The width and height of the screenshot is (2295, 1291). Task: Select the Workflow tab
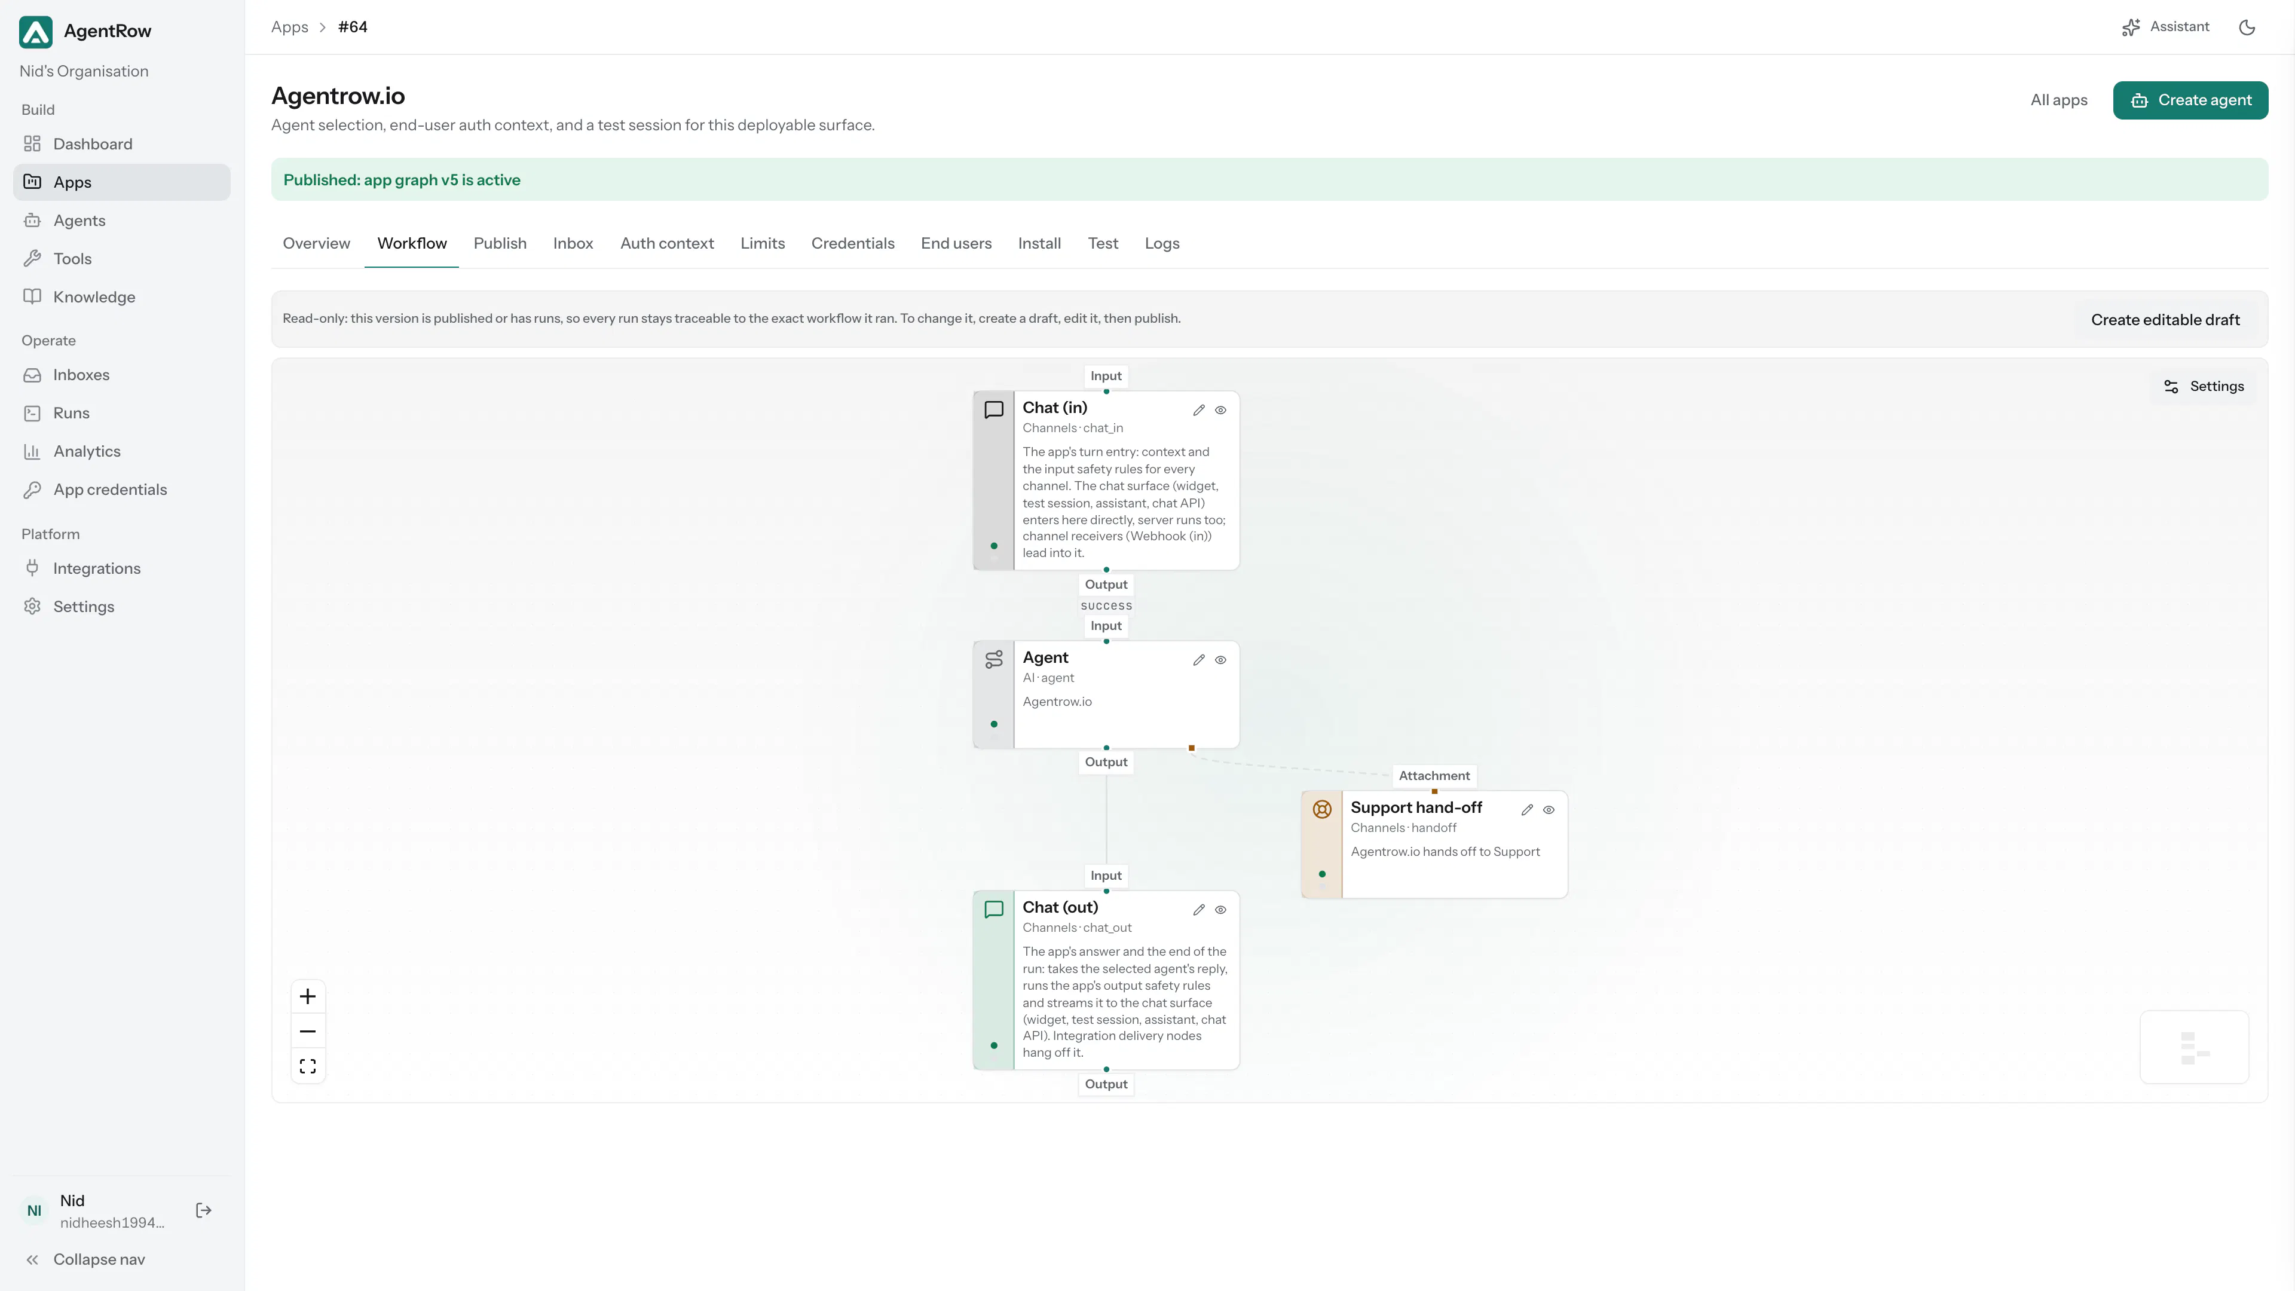click(x=412, y=244)
